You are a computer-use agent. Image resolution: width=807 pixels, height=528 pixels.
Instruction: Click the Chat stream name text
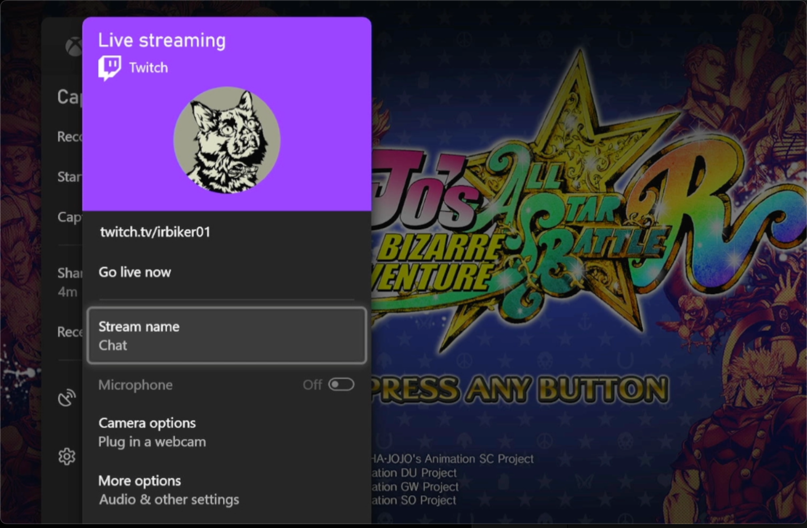click(x=113, y=345)
